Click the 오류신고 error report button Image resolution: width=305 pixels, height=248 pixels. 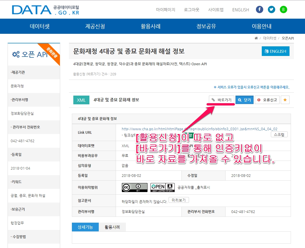267,100
